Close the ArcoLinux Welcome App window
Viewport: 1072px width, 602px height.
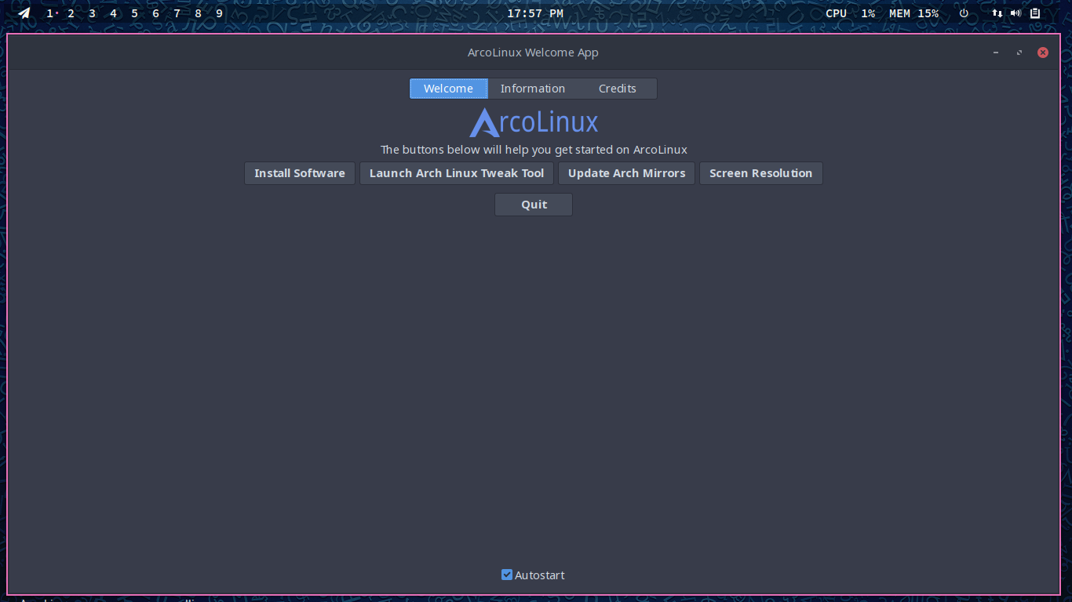pos(1043,53)
